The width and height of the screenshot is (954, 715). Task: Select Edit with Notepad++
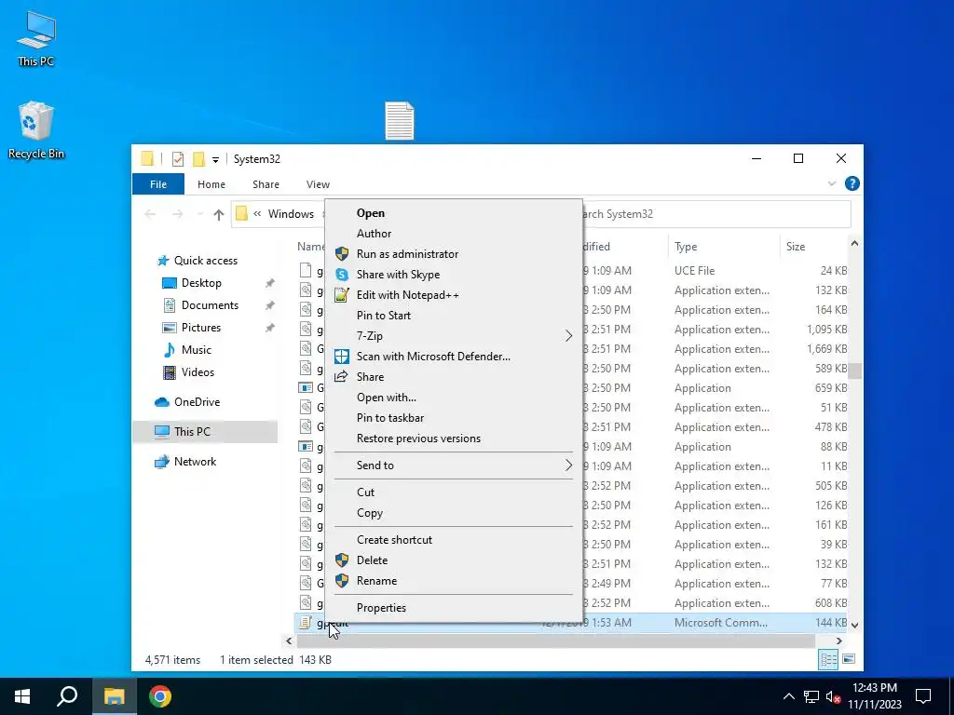click(454, 295)
